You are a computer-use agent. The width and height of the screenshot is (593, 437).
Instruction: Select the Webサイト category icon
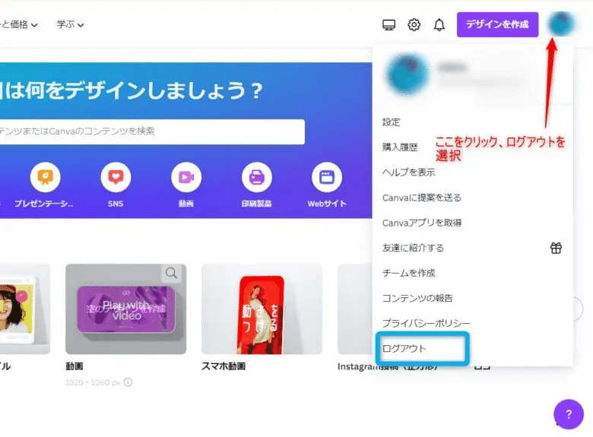click(x=327, y=177)
